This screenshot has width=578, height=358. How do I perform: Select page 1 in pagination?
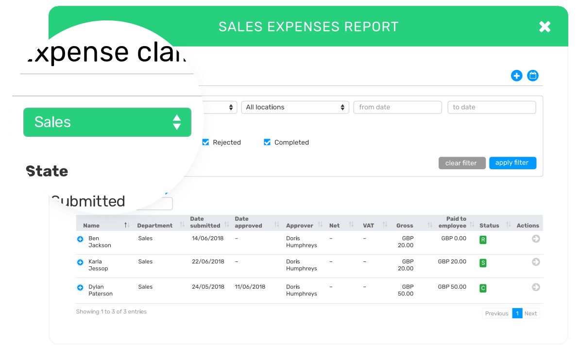click(517, 313)
